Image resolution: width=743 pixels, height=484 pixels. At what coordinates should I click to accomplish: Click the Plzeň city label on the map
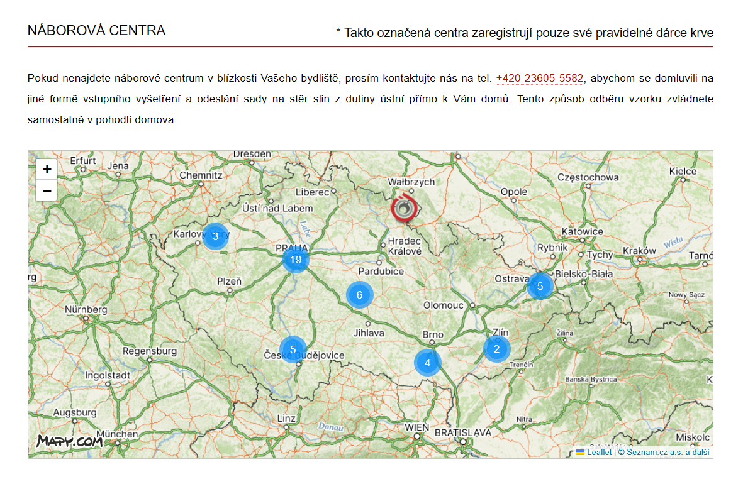pos(230,281)
